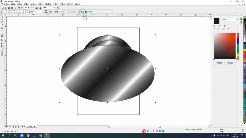Expand the 100% zoom level dropdown
Viewport: 246px width, 138px height.
coord(54,8)
